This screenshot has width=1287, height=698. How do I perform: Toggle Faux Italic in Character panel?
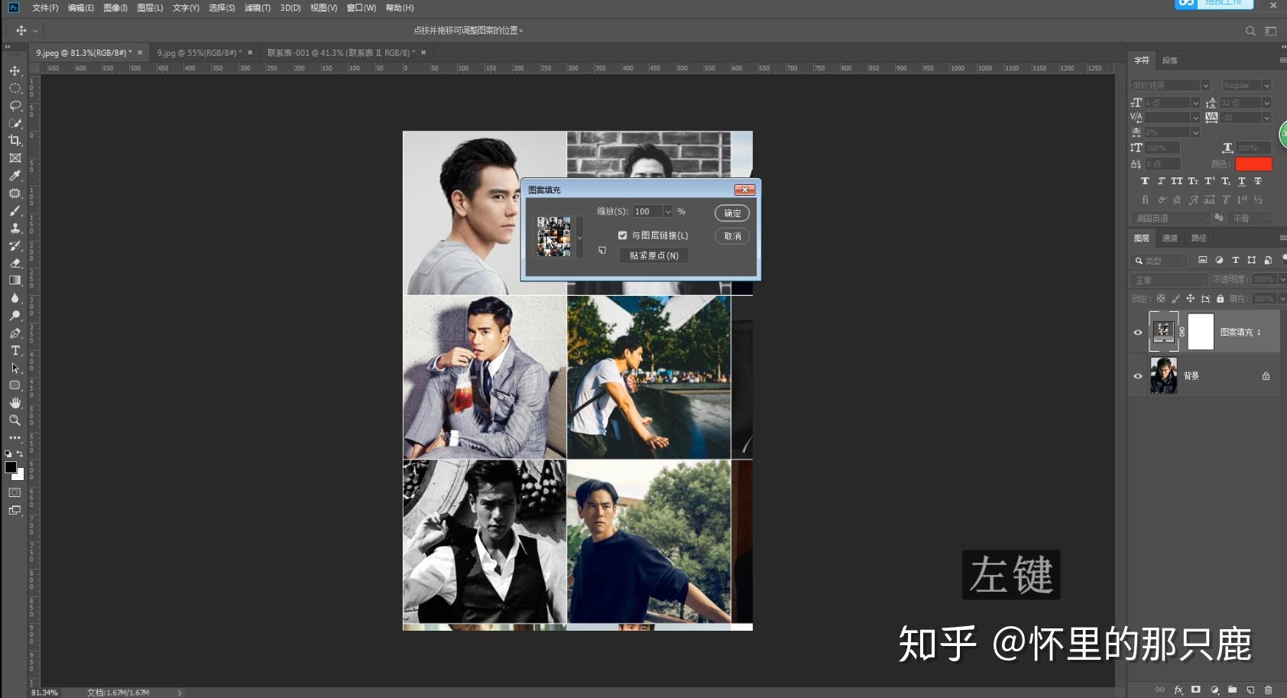1161,181
